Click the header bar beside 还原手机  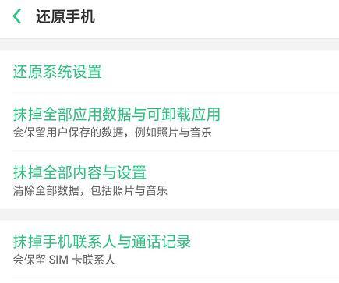217,16
